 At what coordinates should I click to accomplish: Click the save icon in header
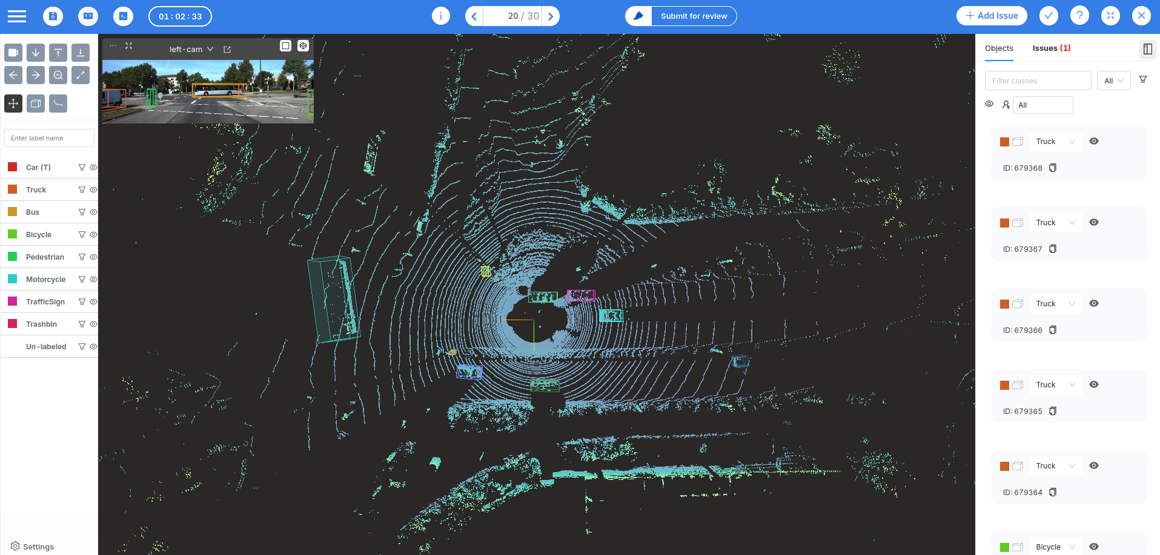pos(53,16)
